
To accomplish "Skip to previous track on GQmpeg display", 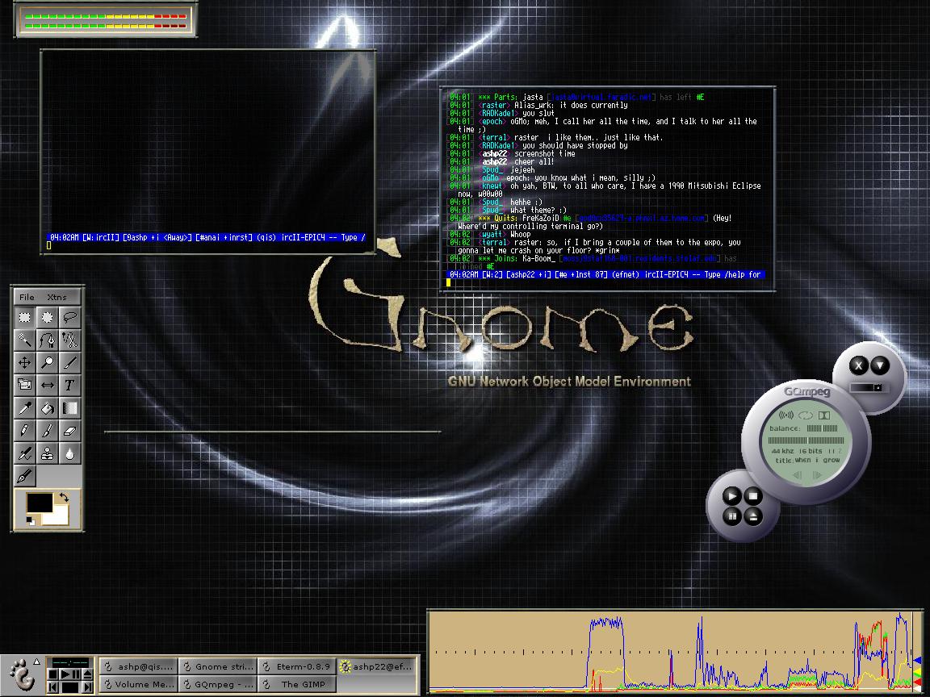I will [x=798, y=474].
